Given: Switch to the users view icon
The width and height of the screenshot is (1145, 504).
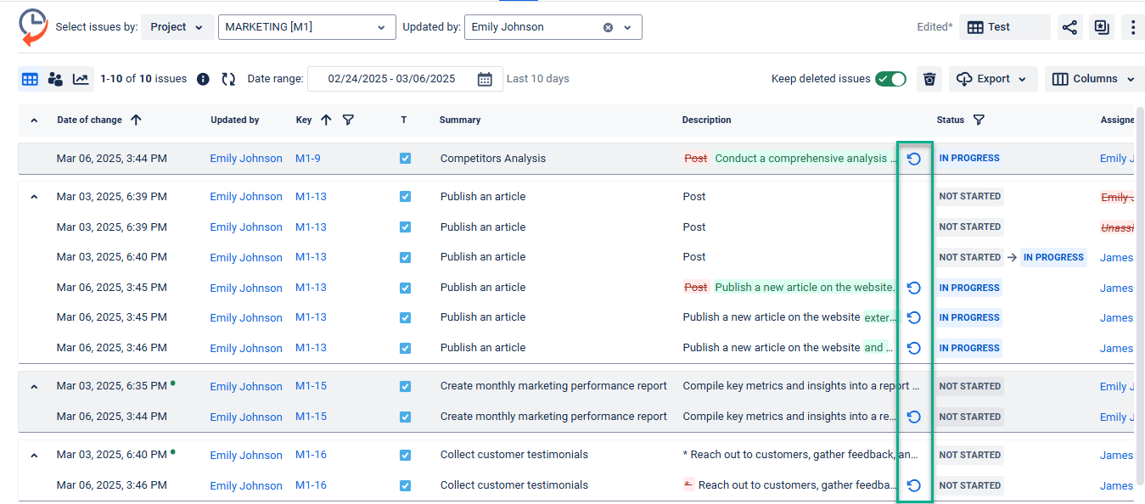Looking at the screenshot, I should coord(55,79).
